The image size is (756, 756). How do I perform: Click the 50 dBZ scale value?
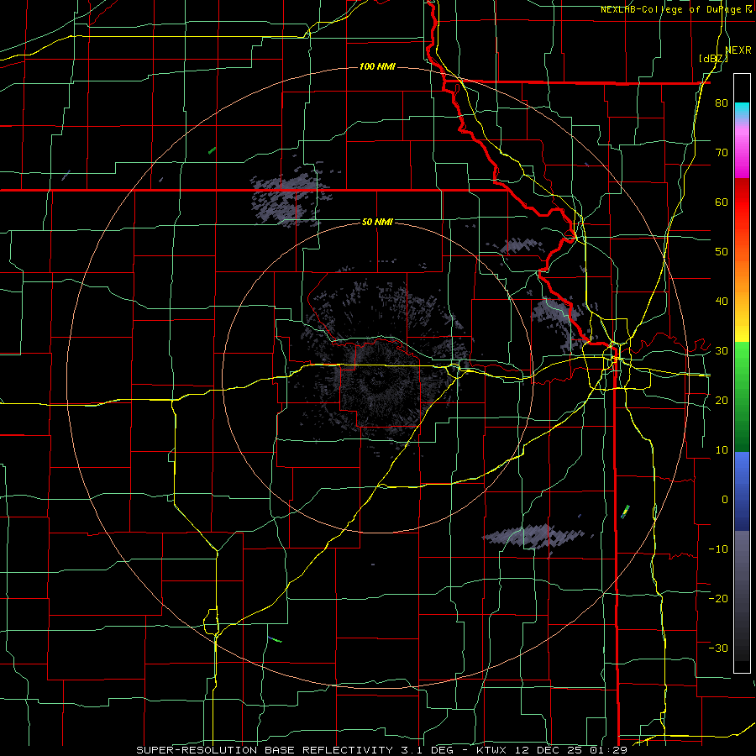pos(722,252)
